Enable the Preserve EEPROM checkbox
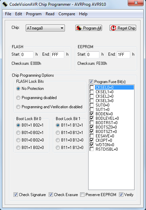This screenshot has width=146, height=210. [x=82, y=194]
